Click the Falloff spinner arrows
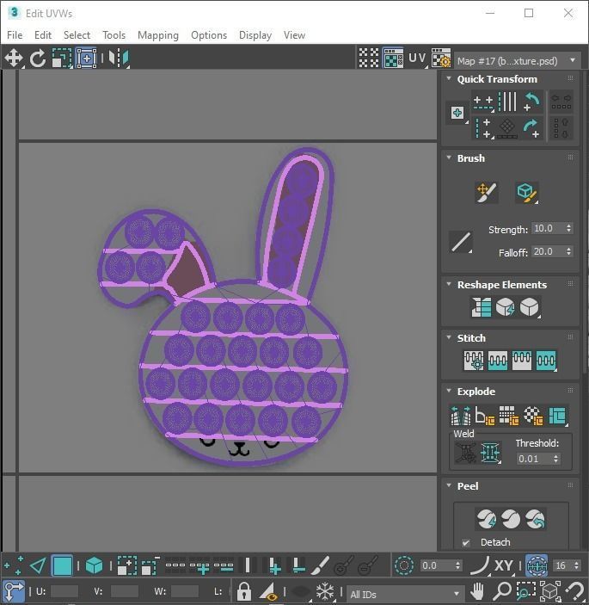589x605 pixels. click(569, 251)
